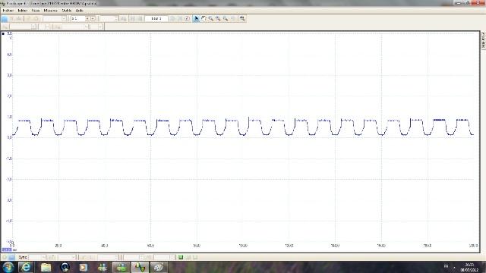This screenshot has width=486, height=273.
Task: Open the Fichier menu
Action: coord(8,11)
